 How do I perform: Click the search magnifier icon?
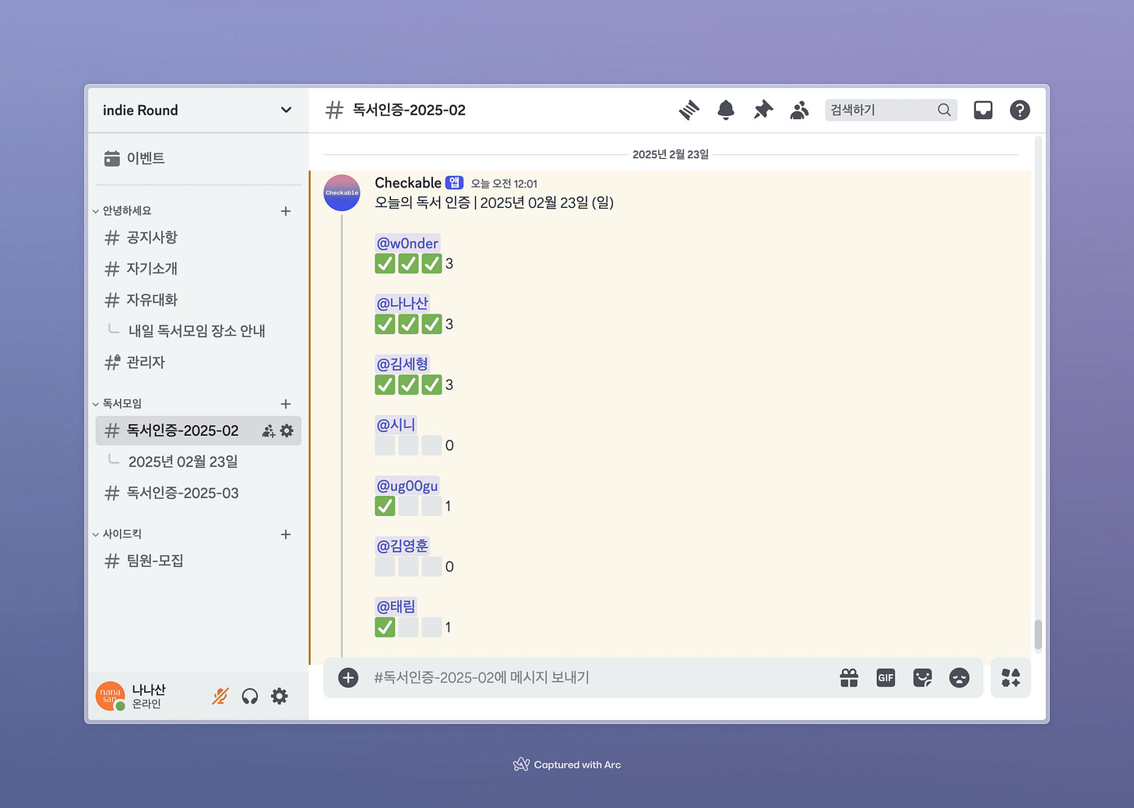(944, 110)
